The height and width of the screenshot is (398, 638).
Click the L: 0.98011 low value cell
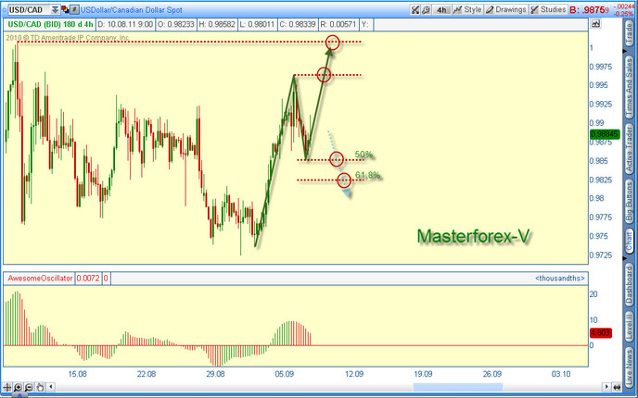tap(257, 24)
